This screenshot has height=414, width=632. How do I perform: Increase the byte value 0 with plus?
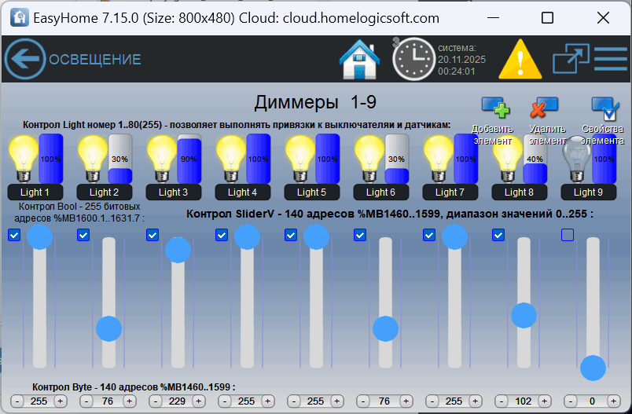[x=613, y=401]
